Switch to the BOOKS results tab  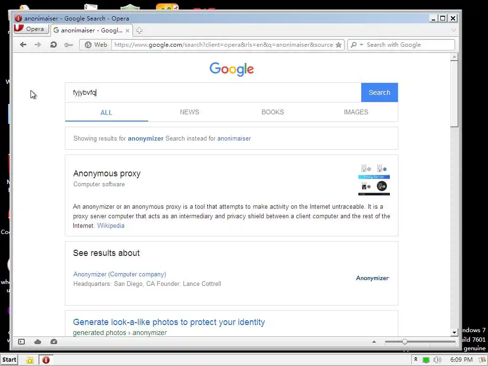(x=273, y=112)
